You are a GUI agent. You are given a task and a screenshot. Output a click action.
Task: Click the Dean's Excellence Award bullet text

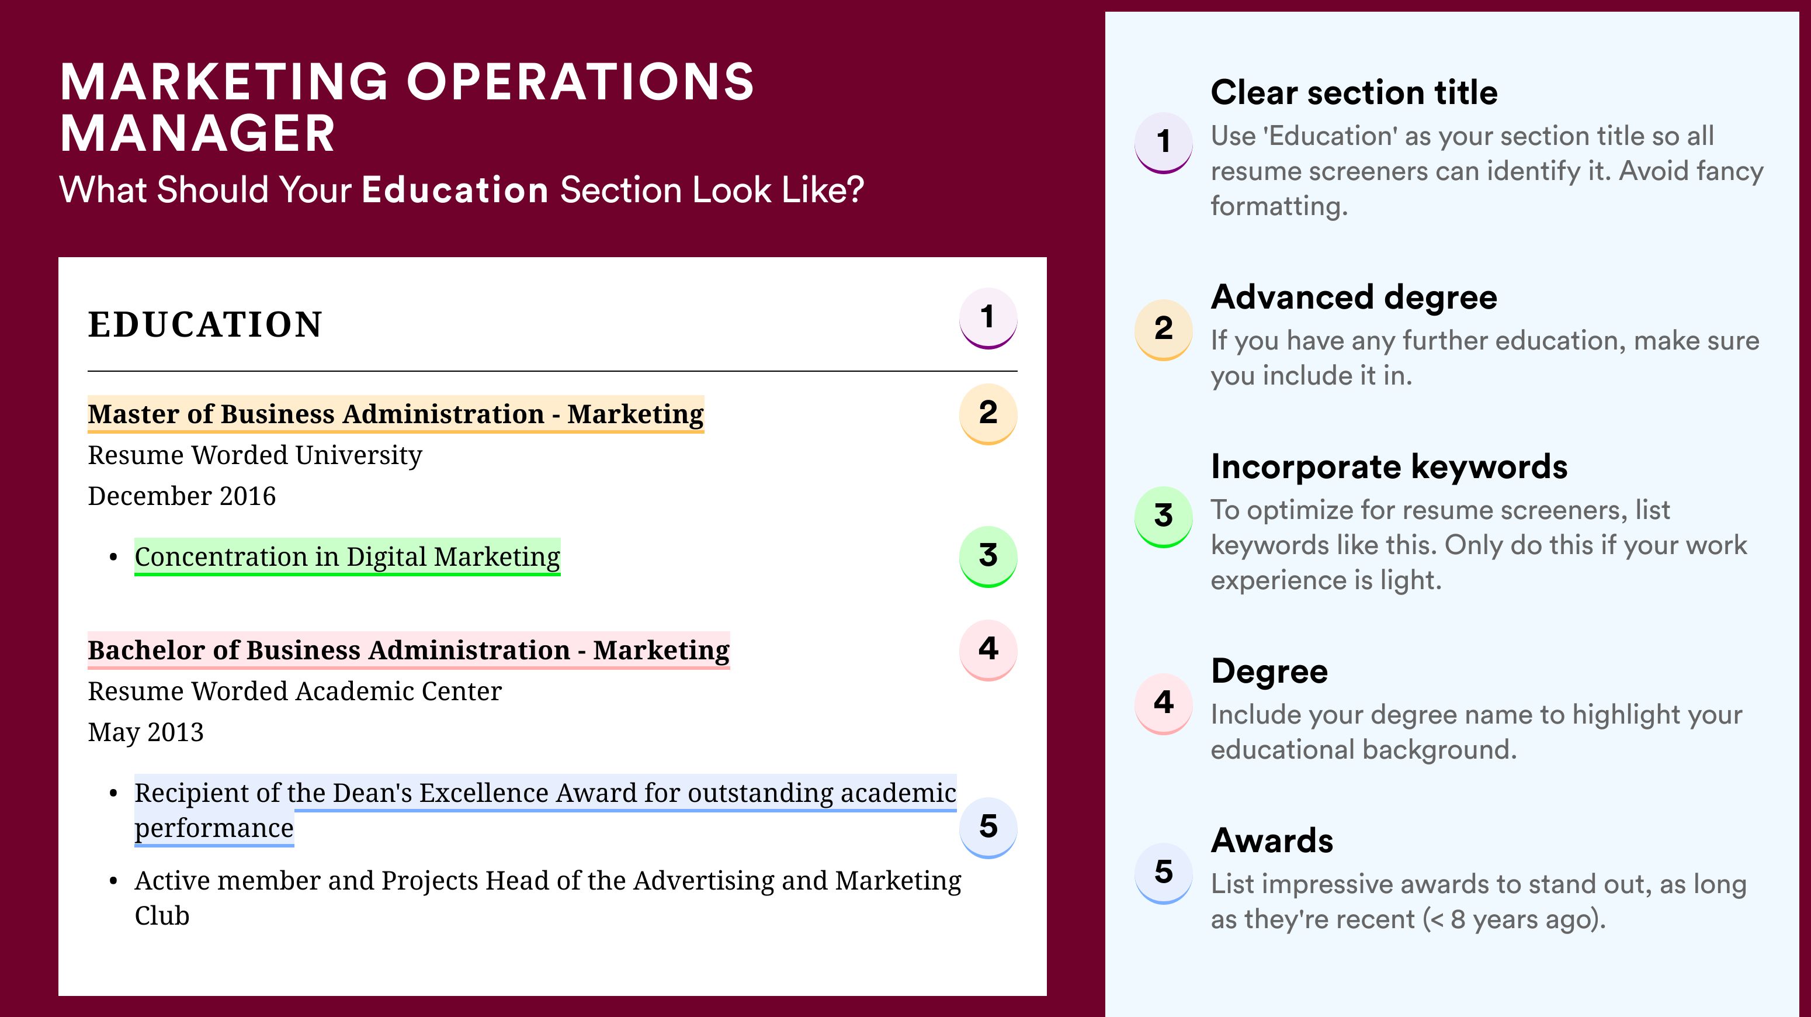[x=545, y=810]
